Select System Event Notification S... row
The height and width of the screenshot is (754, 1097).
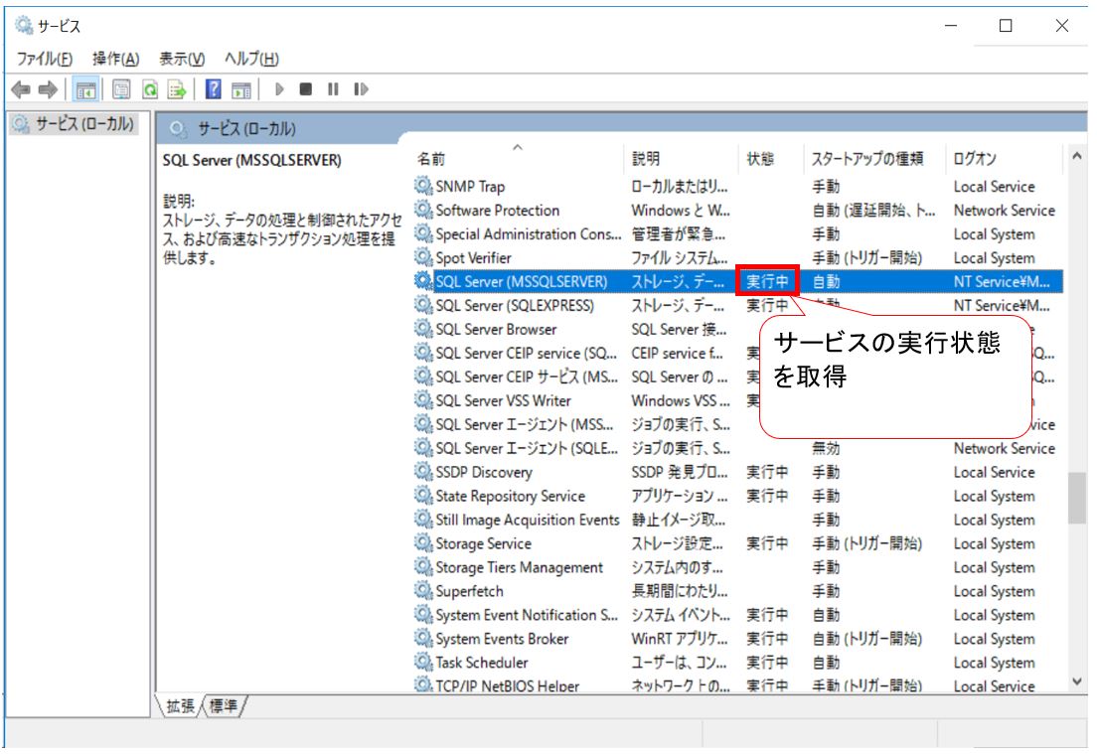click(x=738, y=615)
